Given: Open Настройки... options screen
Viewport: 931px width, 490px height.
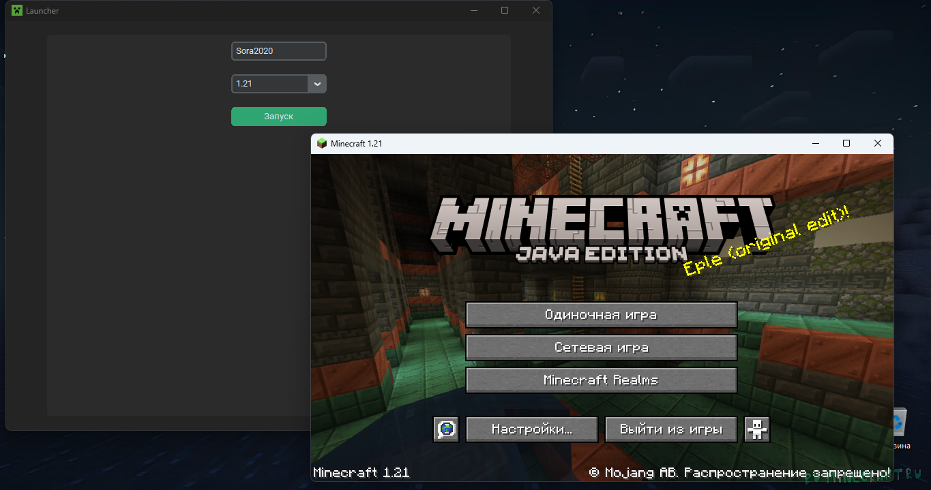Looking at the screenshot, I should click(x=531, y=429).
